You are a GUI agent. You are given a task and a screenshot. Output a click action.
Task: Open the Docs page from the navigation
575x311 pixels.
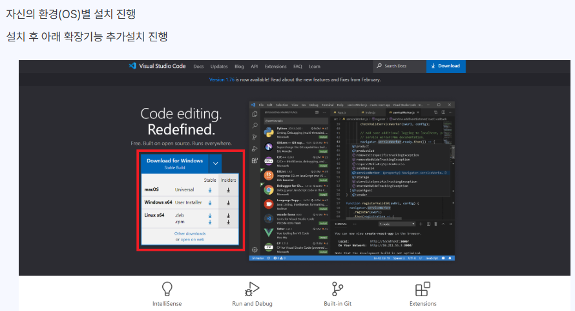198,67
